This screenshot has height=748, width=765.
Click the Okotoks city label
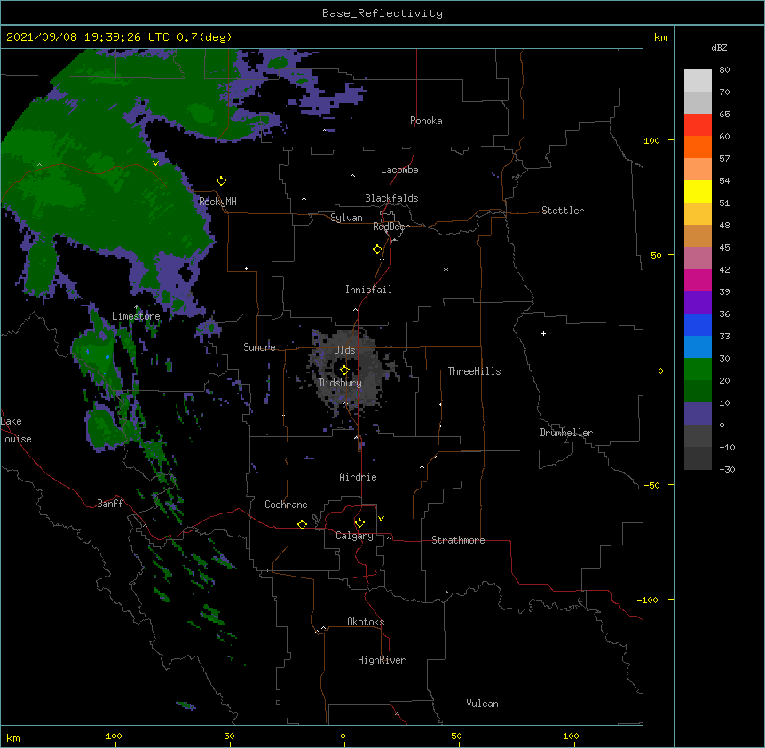pos(366,622)
